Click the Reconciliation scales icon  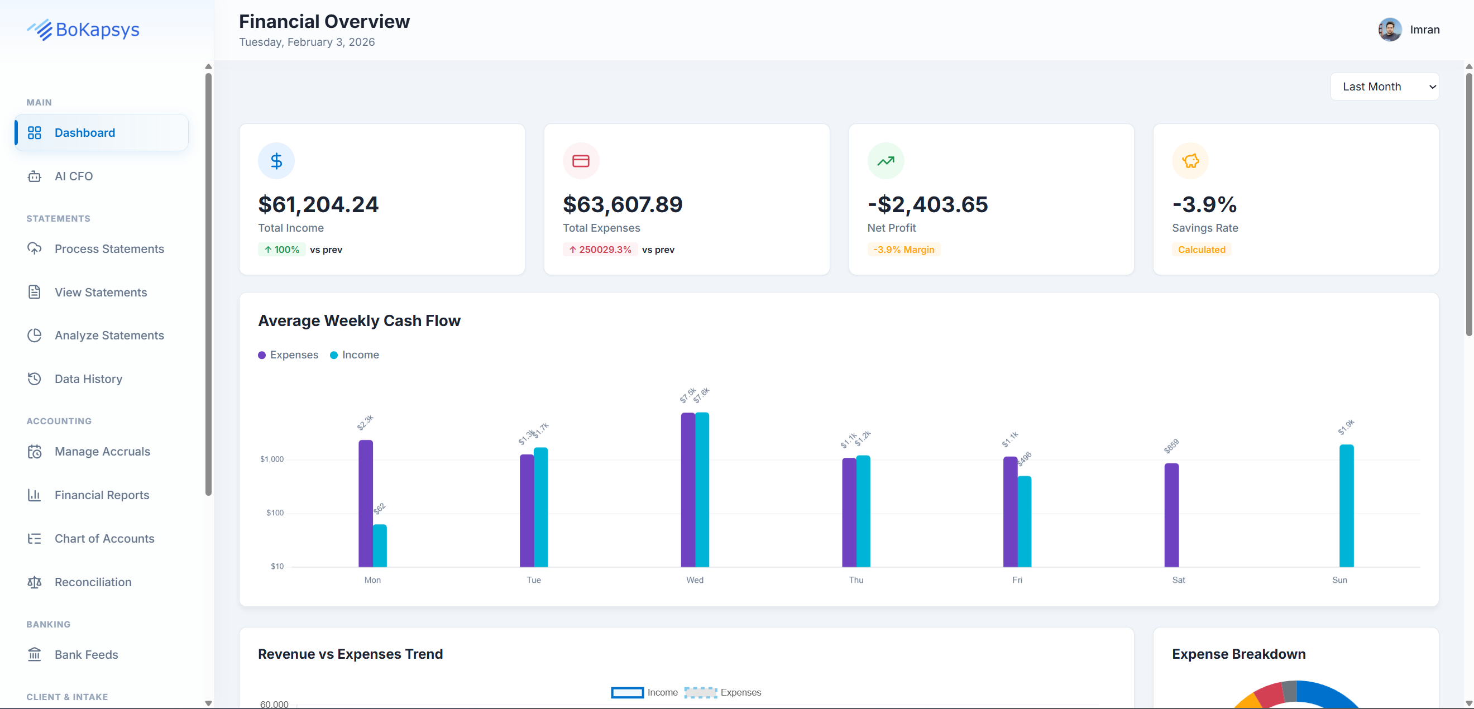click(35, 582)
